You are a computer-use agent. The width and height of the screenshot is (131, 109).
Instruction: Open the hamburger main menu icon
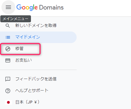click(8, 7)
